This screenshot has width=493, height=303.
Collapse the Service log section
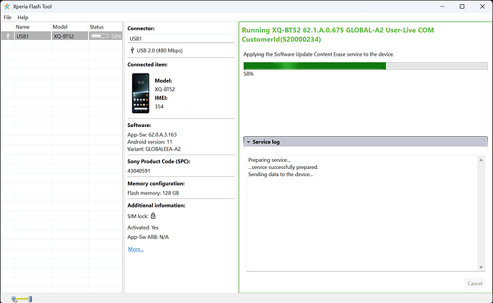[249, 142]
